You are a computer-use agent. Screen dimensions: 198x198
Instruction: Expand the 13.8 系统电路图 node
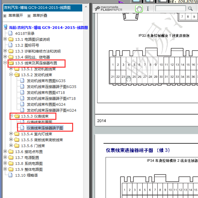point(5,163)
